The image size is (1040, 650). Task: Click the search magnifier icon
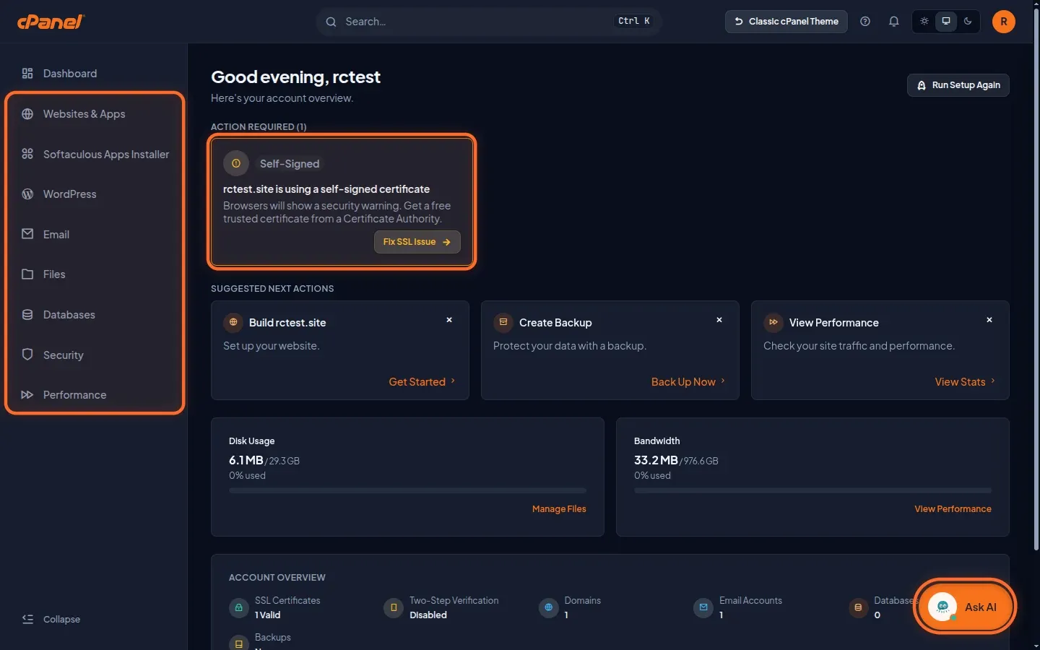(x=331, y=22)
